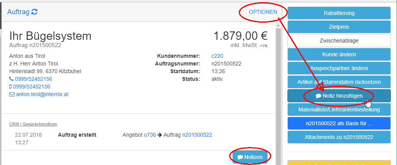
Task: Open Attachments zu n201500522
Action: click(x=339, y=137)
